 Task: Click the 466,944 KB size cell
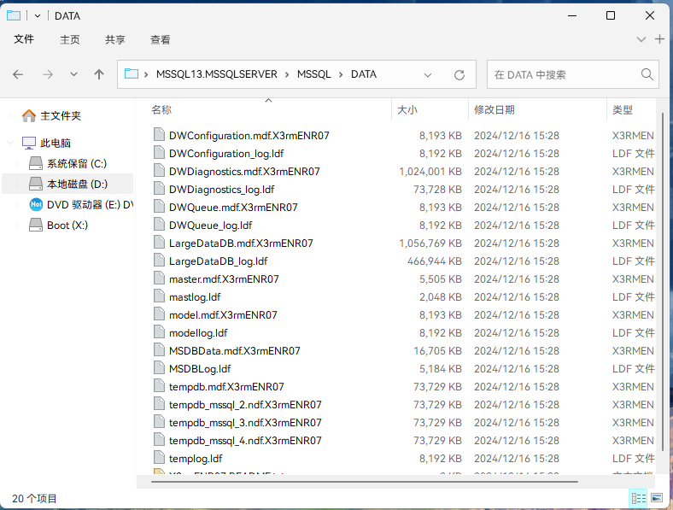tap(435, 261)
